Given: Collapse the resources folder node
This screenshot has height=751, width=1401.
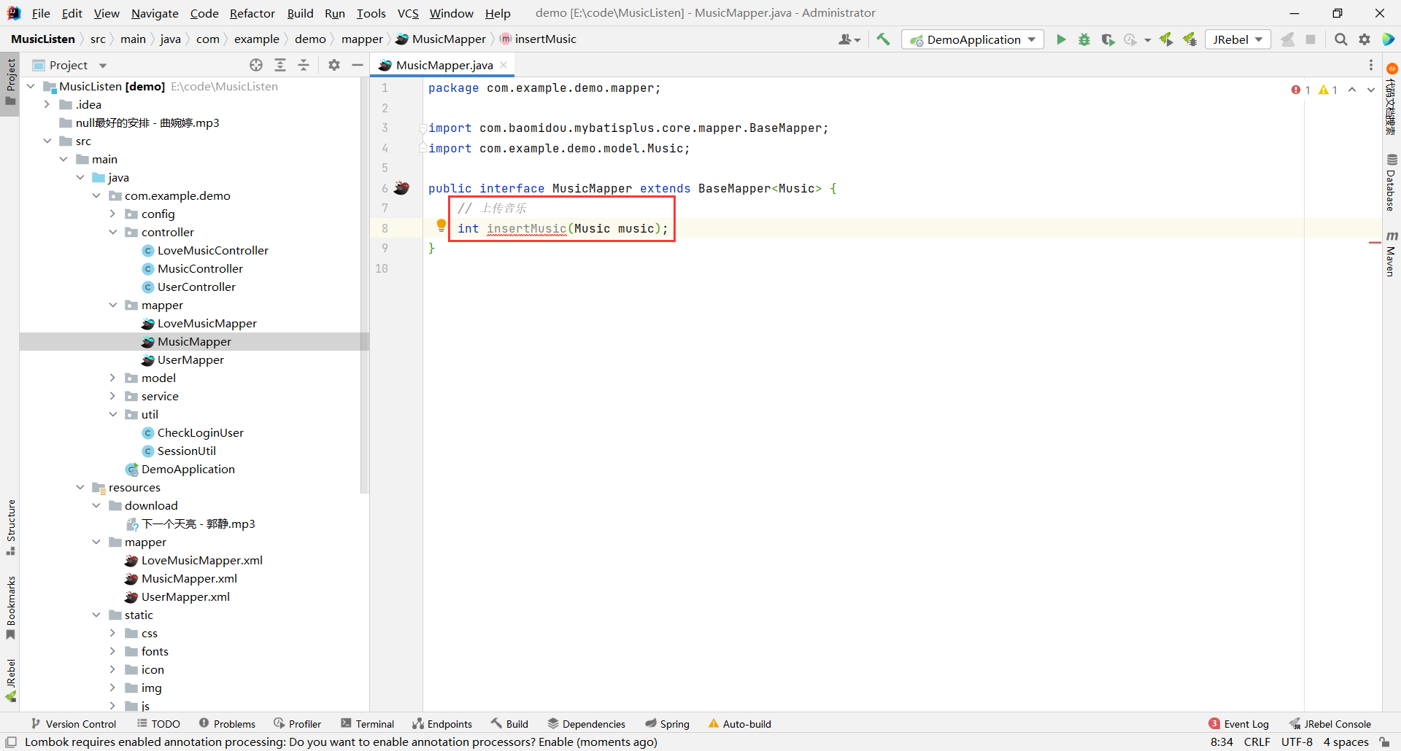Looking at the screenshot, I should pyautogui.click(x=80, y=487).
